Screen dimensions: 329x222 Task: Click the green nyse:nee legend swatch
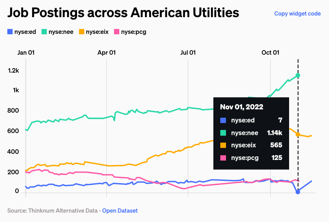(x=44, y=32)
